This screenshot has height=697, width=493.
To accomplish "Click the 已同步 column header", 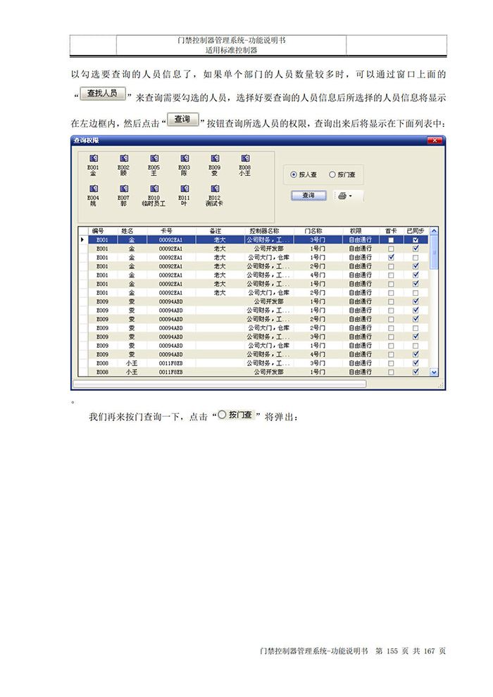I will click(416, 231).
